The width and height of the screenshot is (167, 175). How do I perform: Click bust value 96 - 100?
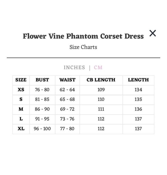click(42, 129)
